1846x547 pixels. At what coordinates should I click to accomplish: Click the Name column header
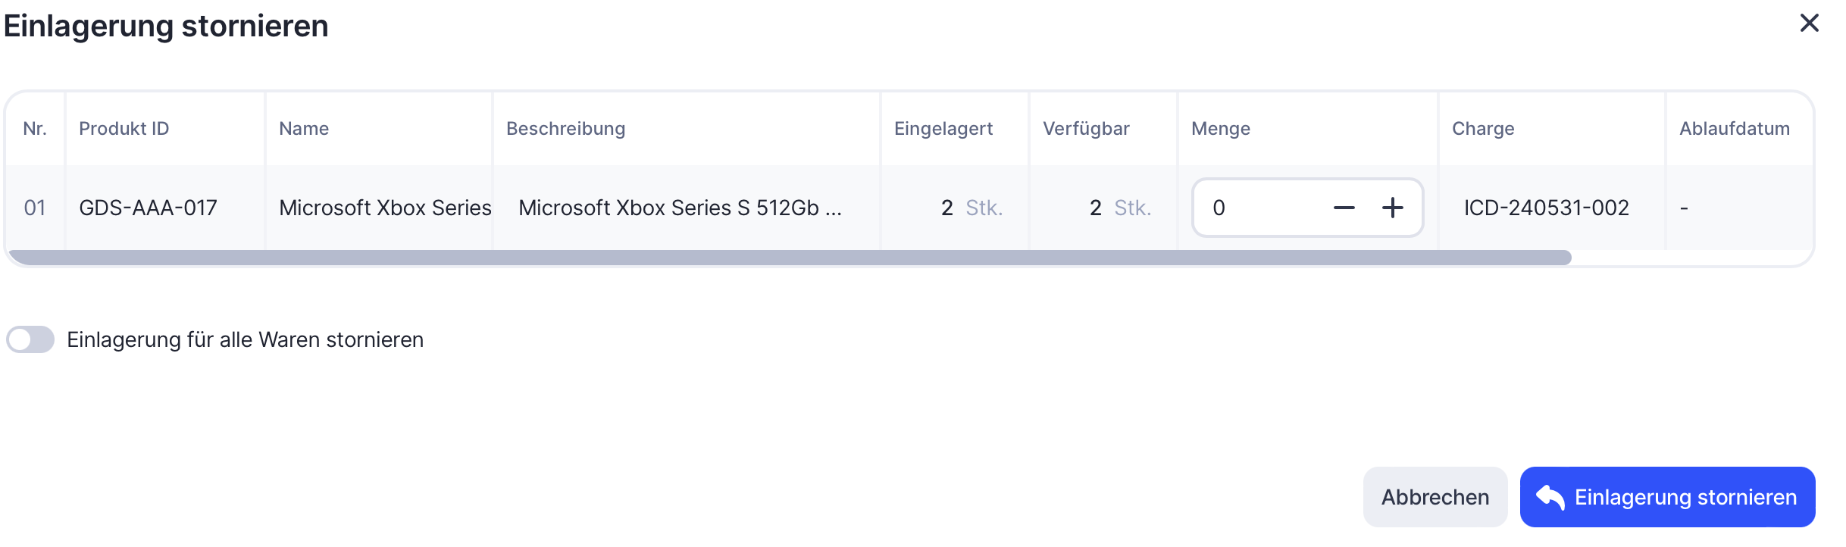304,129
